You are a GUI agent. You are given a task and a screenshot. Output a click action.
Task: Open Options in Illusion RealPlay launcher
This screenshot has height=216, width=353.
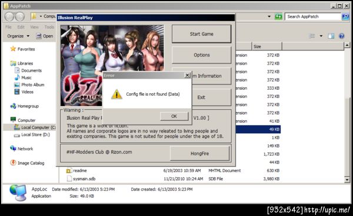coord(201,55)
